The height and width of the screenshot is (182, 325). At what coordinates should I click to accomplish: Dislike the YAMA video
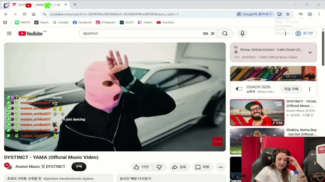coord(159,167)
